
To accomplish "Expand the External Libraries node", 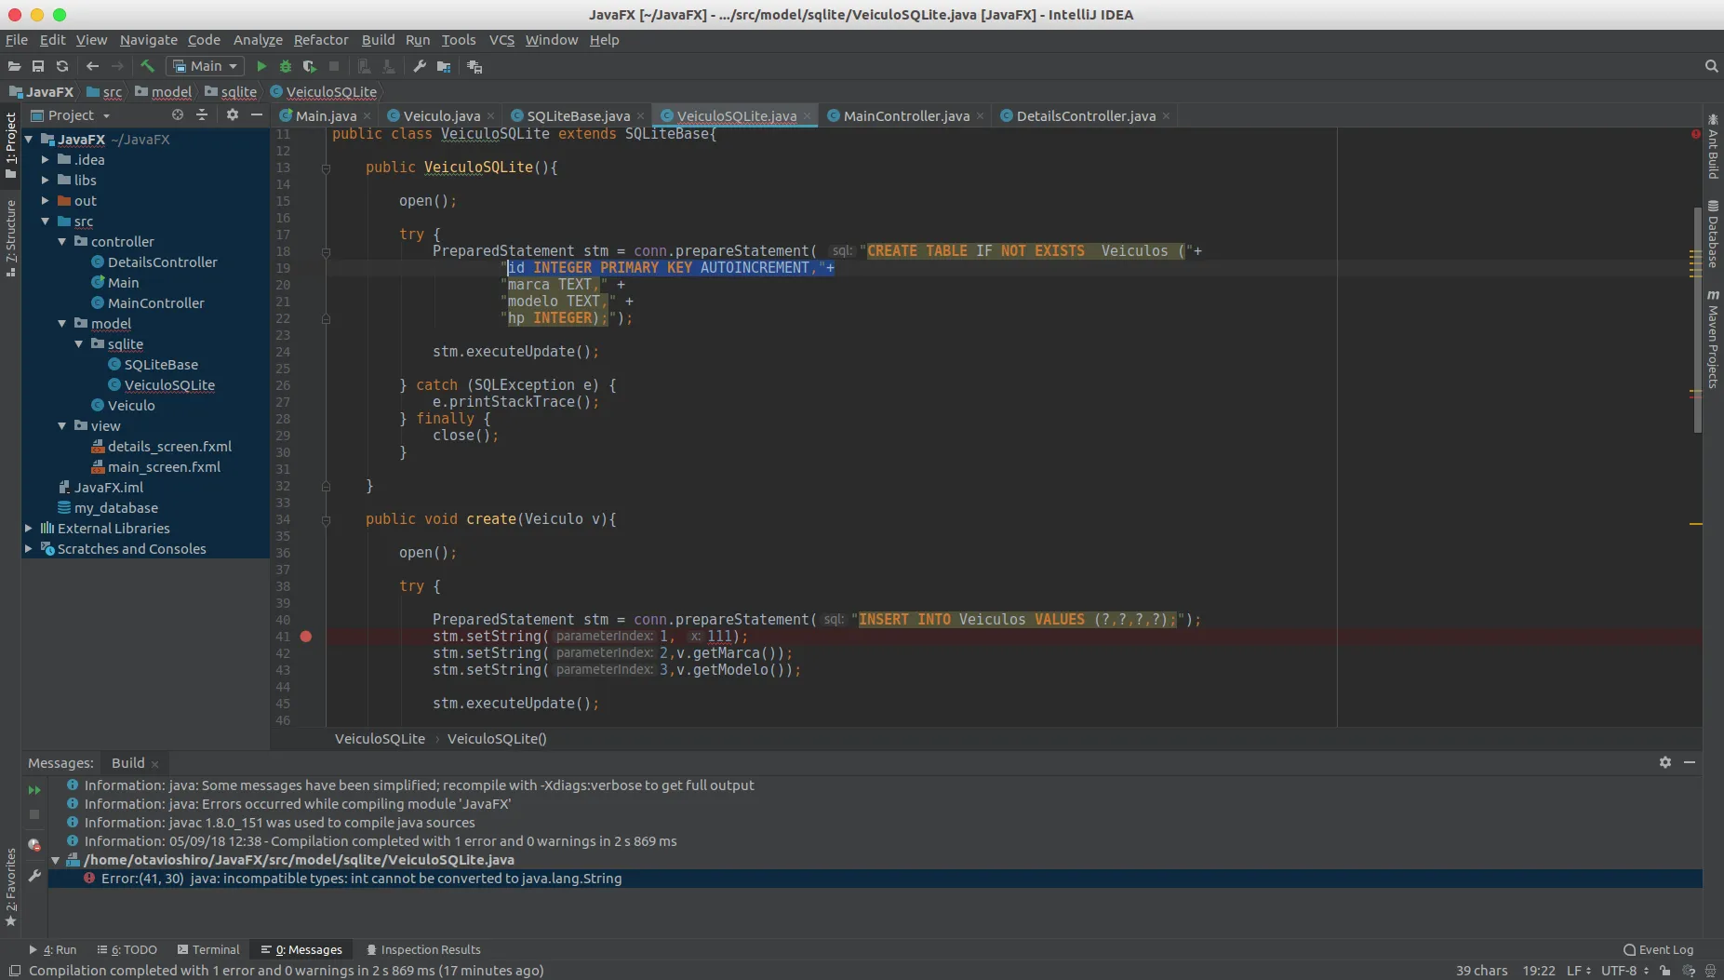I will tap(28, 529).
